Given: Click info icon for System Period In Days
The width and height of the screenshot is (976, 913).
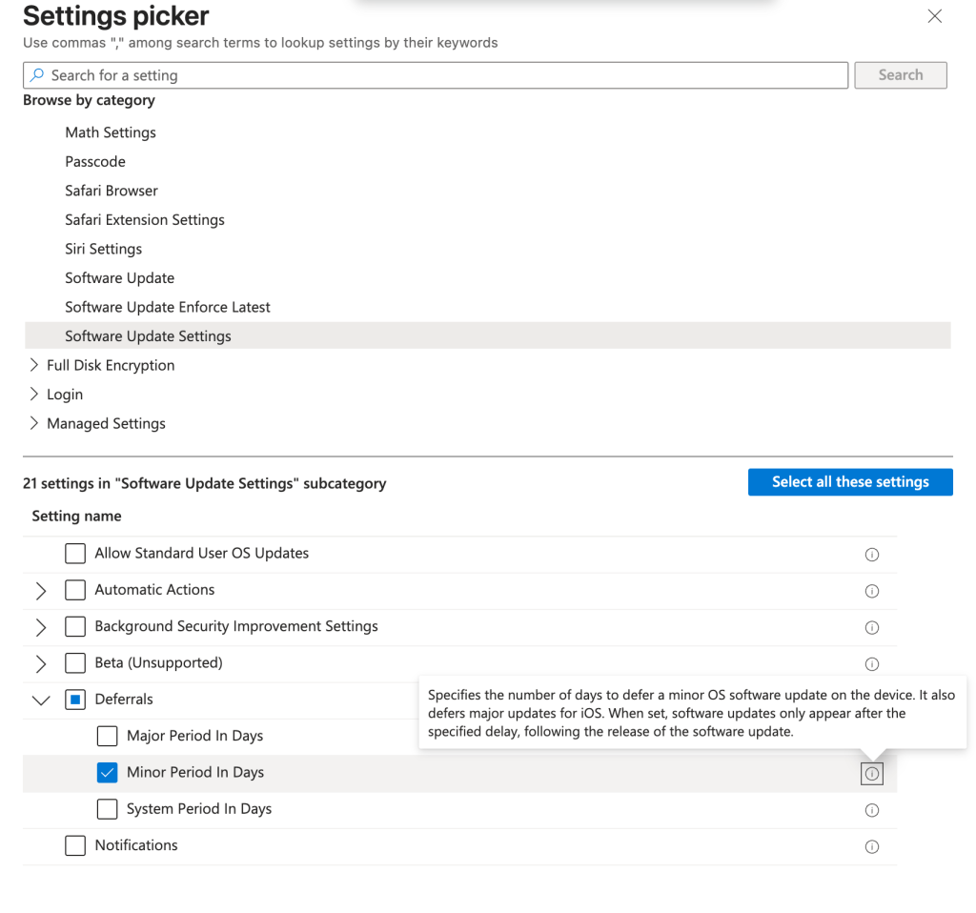Looking at the screenshot, I should point(871,810).
